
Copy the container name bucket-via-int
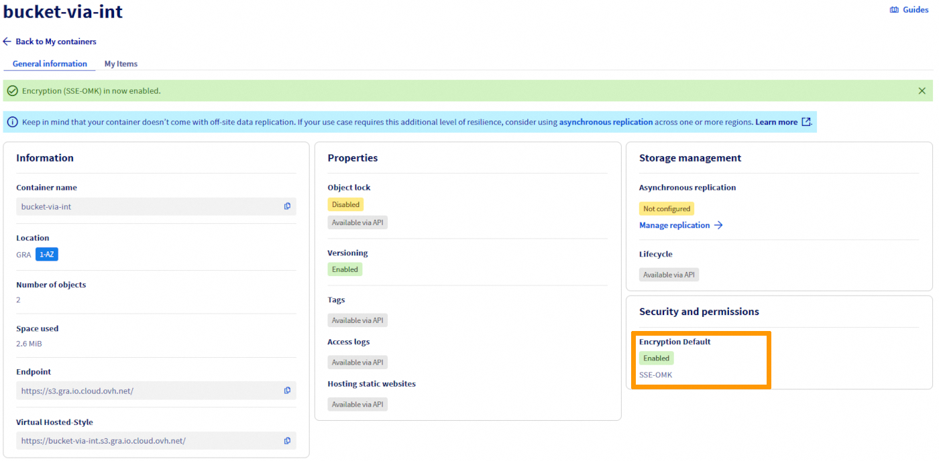click(287, 206)
